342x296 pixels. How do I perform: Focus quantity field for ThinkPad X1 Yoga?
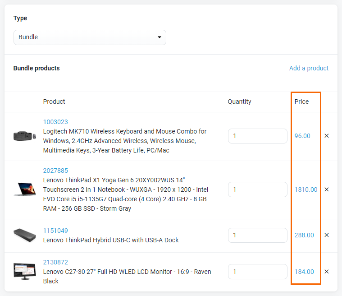[x=258, y=190]
